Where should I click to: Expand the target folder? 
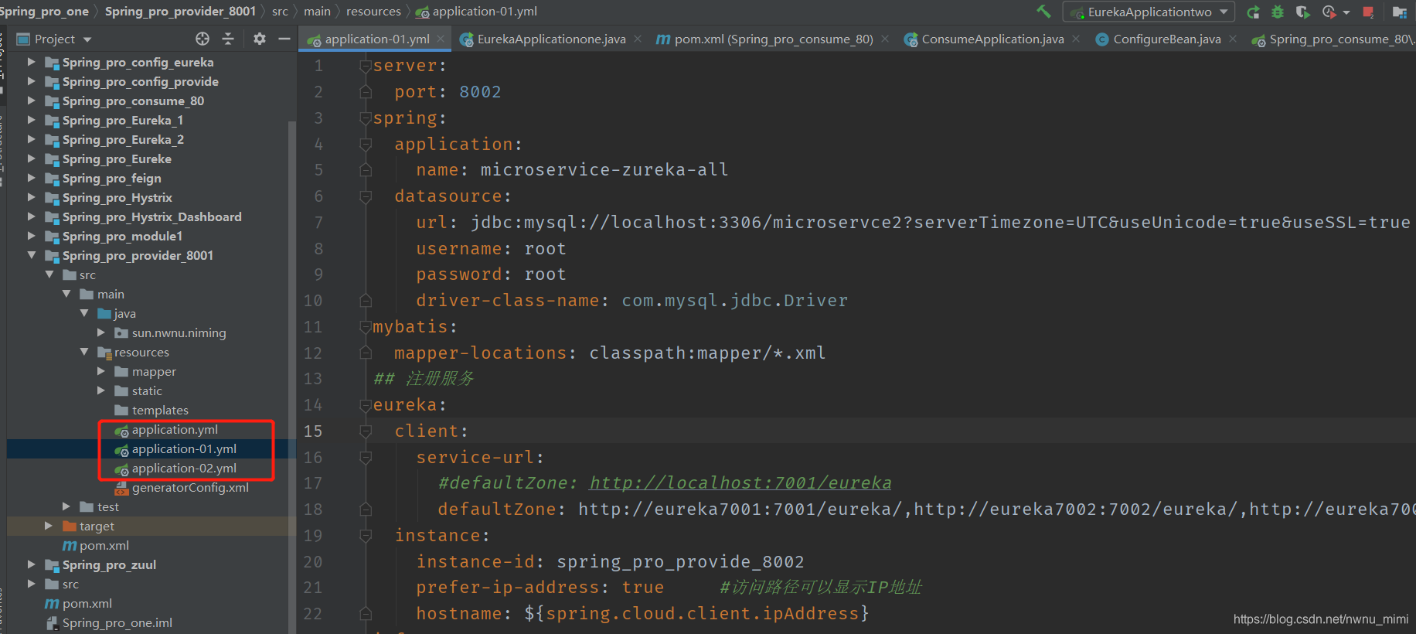[49, 526]
